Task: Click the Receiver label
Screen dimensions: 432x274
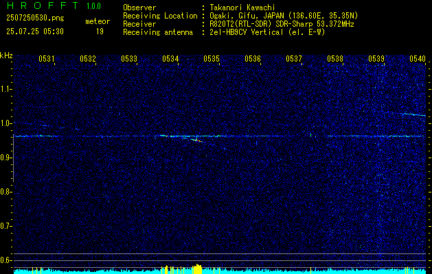Action: coord(139,24)
